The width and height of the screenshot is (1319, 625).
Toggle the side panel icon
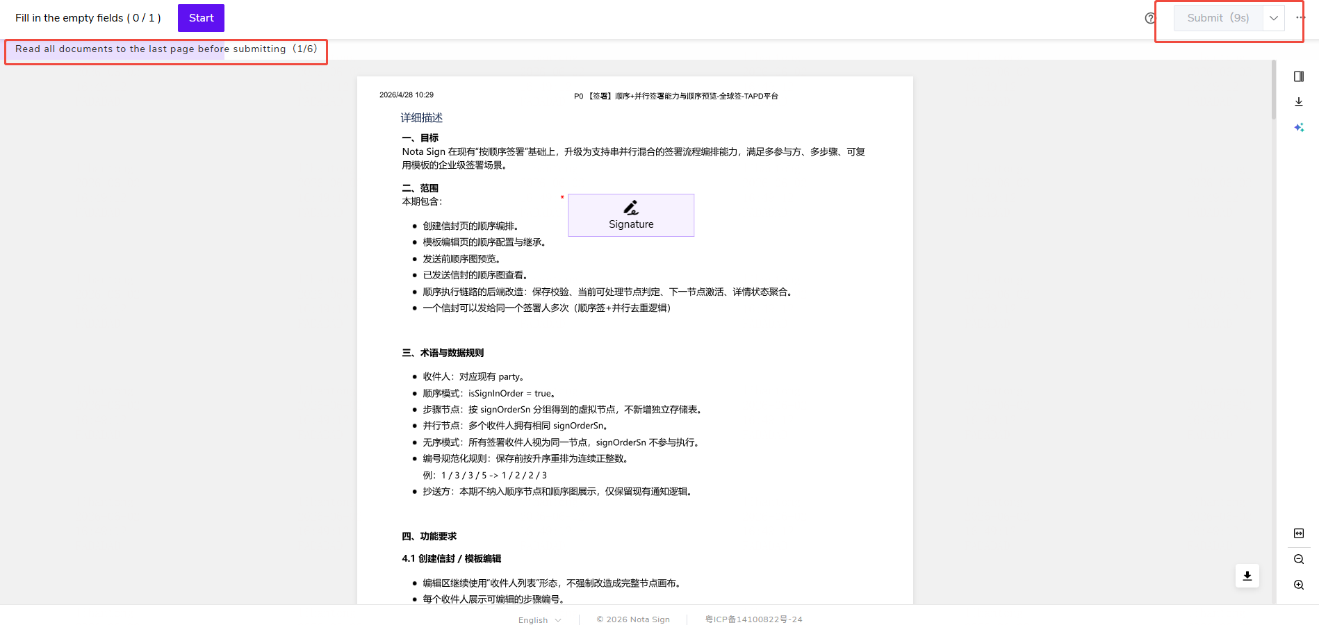click(x=1299, y=76)
